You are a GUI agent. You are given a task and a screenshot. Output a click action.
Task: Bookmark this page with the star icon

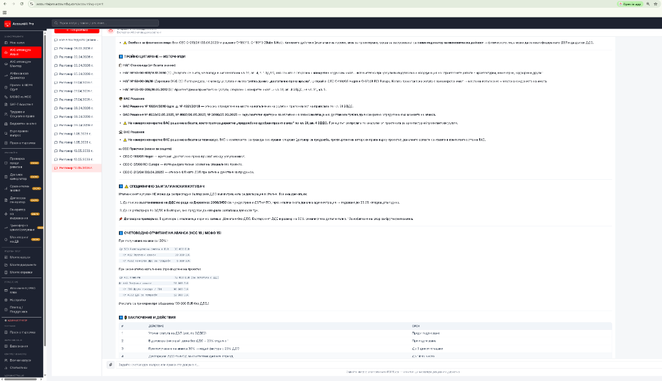[656, 4]
